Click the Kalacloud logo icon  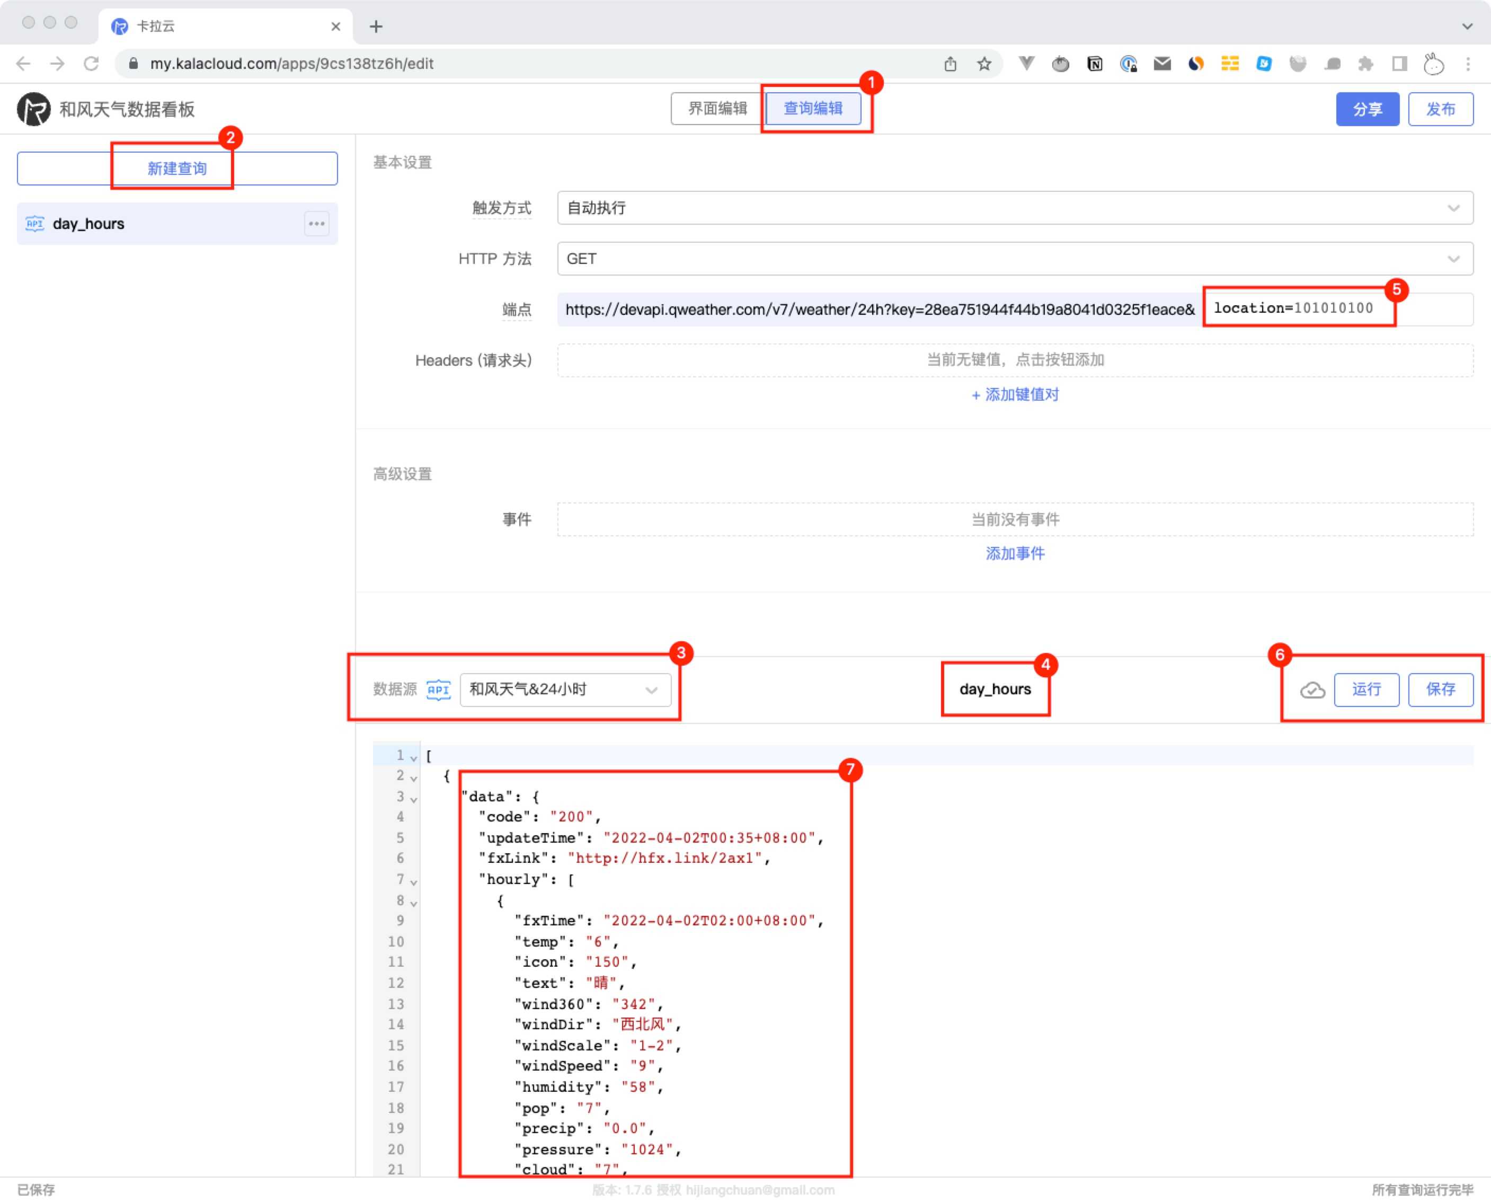coord(34,109)
